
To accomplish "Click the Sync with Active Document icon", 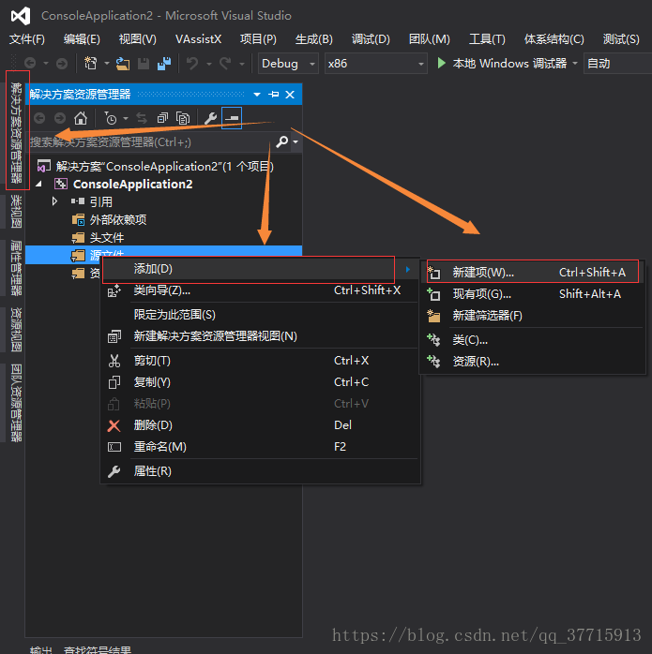I will (x=142, y=118).
